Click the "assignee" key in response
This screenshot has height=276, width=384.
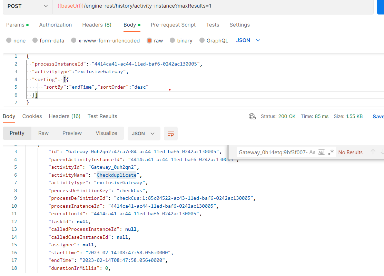point(62,245)
